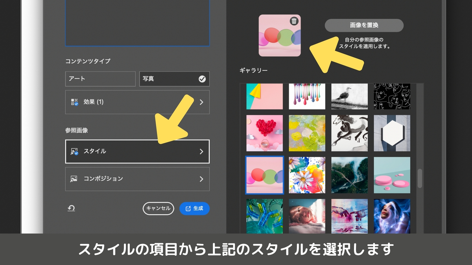Open the コンポジション row chevron

click(x=201, y=179)
